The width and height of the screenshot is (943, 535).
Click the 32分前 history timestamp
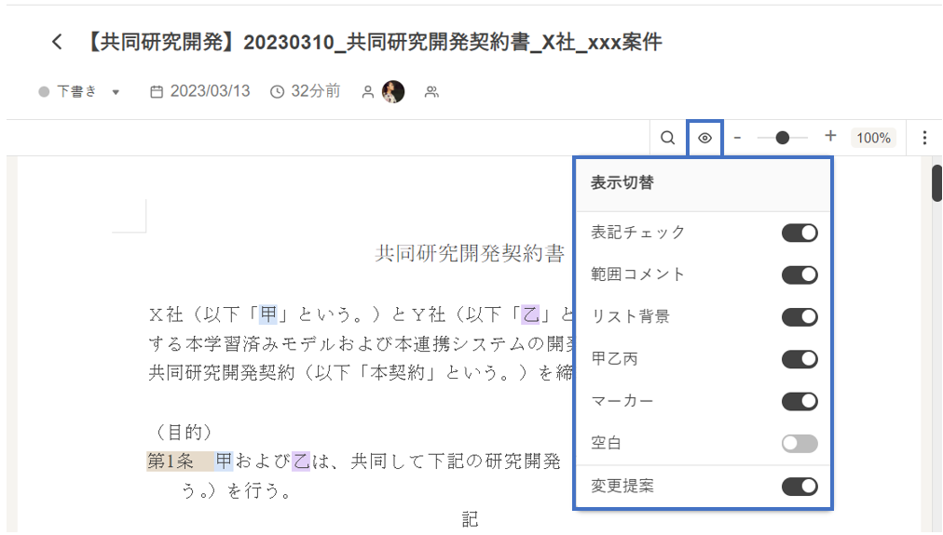(x=306, y=91)
